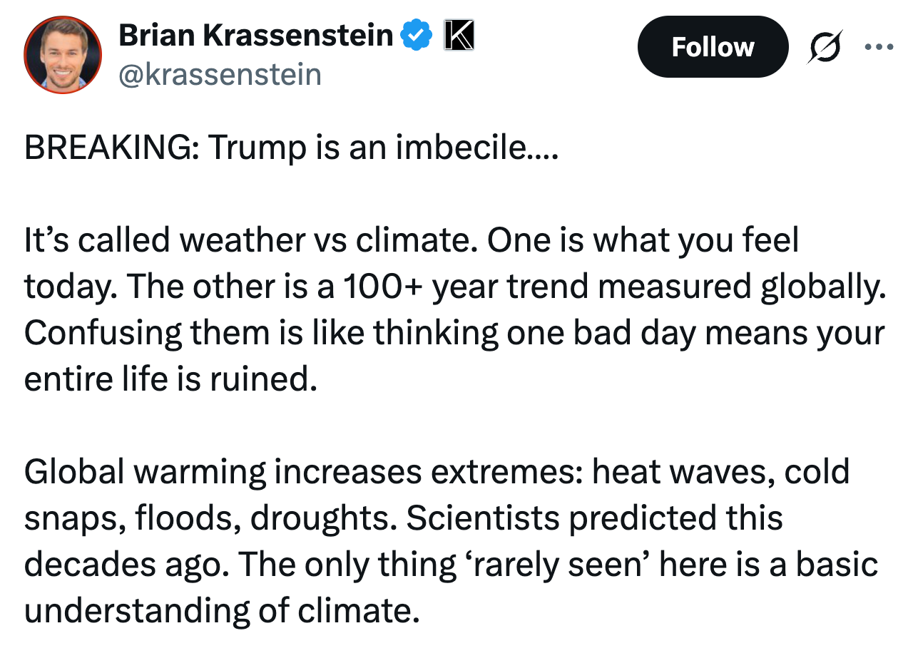Follow Brian Krassenstein
Image resolution: width=903 pixels, height=653 pixels.
tap(713, 47)
